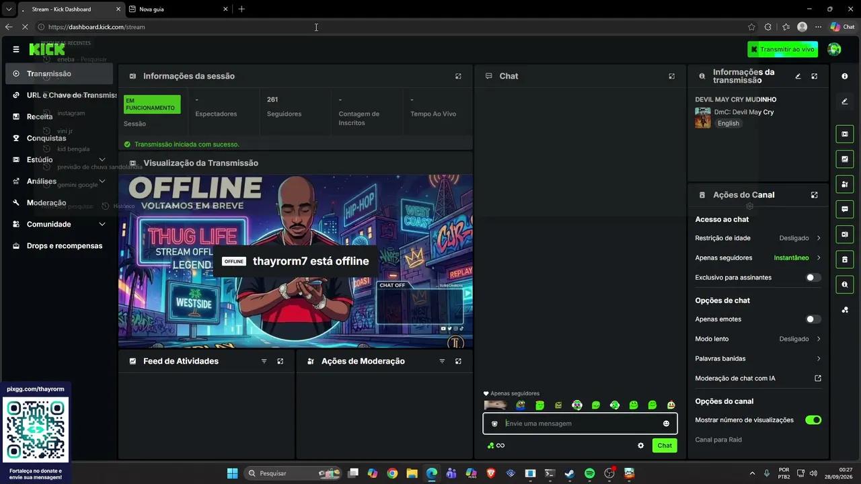Open Restrição de idade options
Screen dimensions: 861x484
(758, 238)
